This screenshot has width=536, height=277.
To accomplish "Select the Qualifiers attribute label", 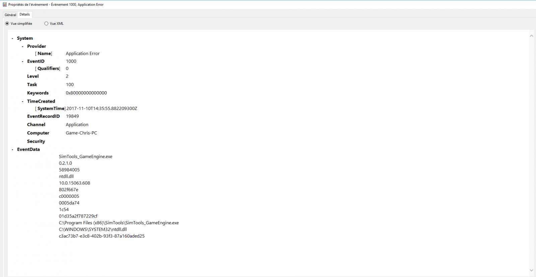I will click(48, 68).
